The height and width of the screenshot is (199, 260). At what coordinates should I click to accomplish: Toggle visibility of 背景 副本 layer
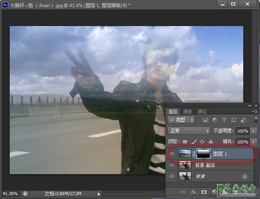[172, 165]
